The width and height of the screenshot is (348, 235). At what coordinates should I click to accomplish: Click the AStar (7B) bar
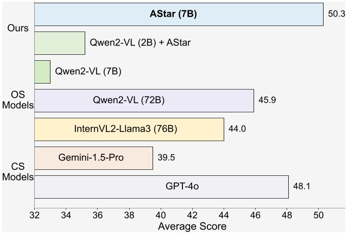(179, 14)
